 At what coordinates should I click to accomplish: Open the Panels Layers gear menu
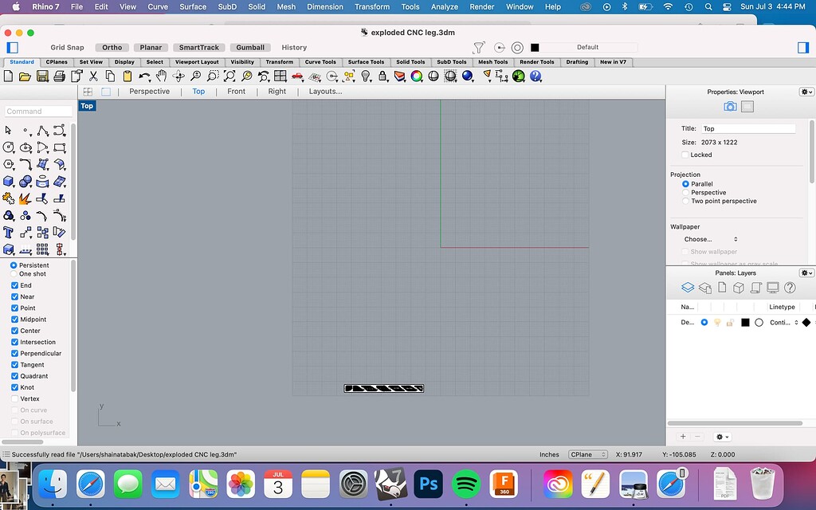click(x=806, y=273)
